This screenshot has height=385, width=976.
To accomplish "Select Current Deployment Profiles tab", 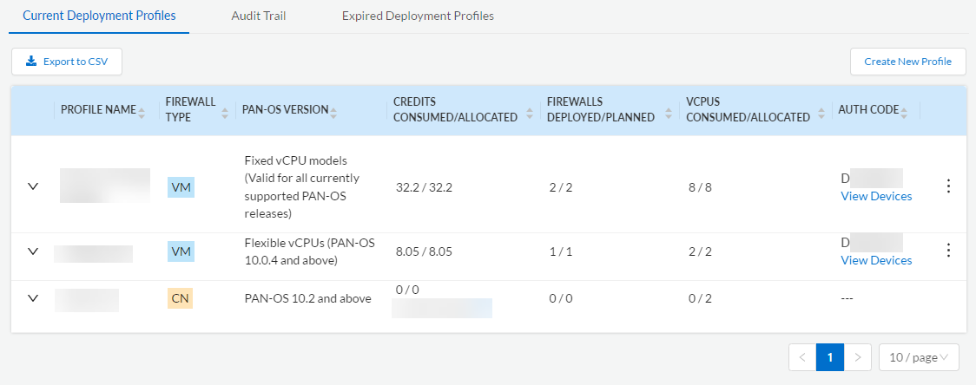I will [x=99, y=16].
